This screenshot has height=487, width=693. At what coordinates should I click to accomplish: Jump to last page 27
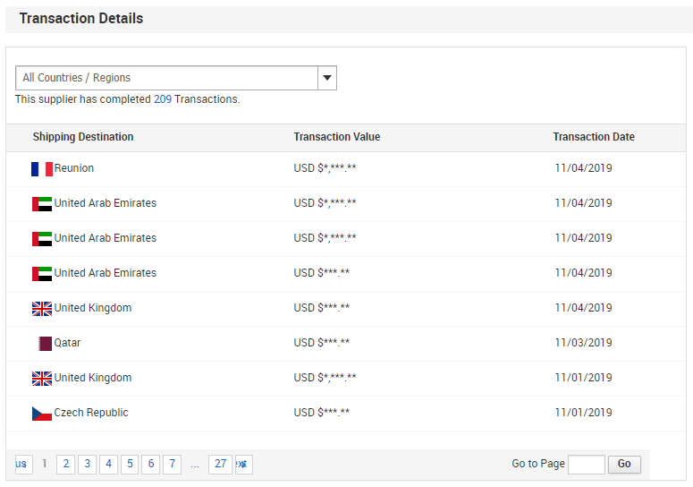tap(221, 464)
